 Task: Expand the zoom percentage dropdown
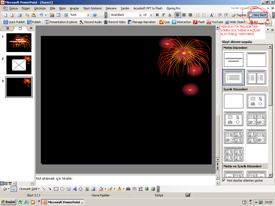pos(88,15)
